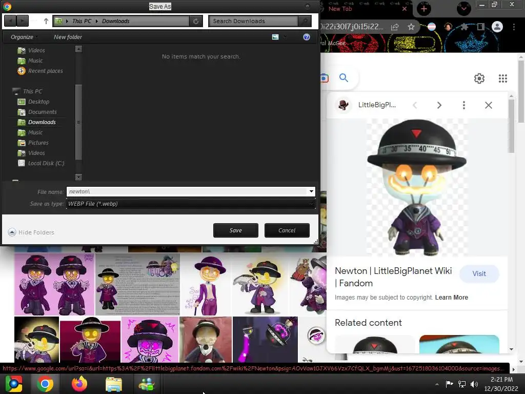Change view layout with the view icon
The width and height of the screenshot is (525, 394).
coord(275,37)
